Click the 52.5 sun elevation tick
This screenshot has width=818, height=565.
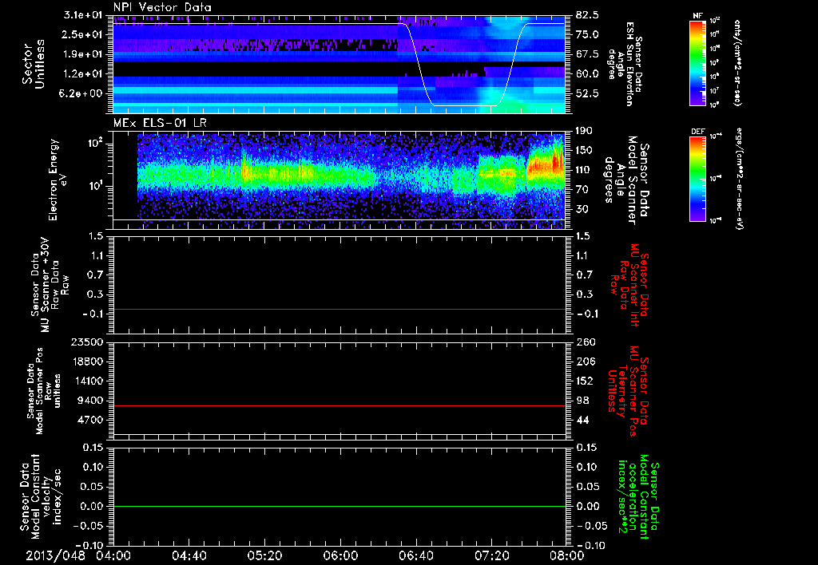point(587,94)
